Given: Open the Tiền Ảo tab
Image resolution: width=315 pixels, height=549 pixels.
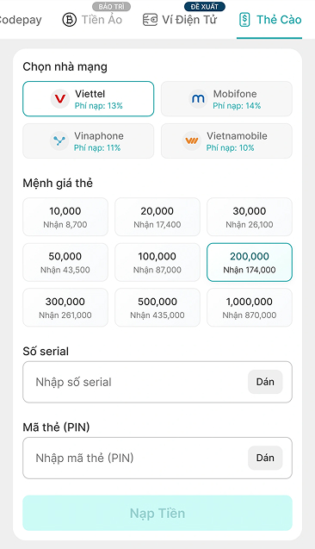Looking at the screenshot, I should coord(92,20).
